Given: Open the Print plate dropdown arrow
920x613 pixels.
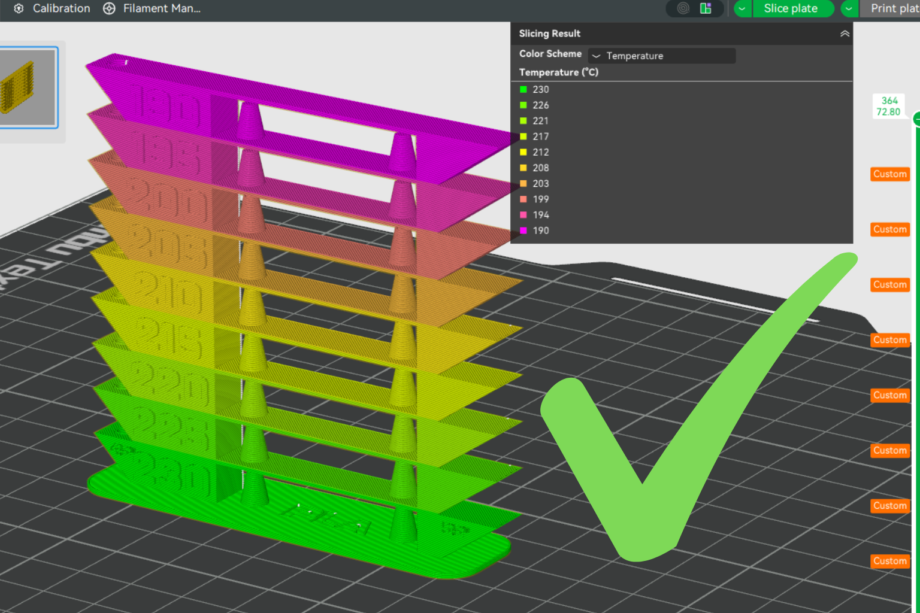Looking at the screenshot, I should [x=849, y=8].
